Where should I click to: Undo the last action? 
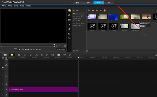19,55
